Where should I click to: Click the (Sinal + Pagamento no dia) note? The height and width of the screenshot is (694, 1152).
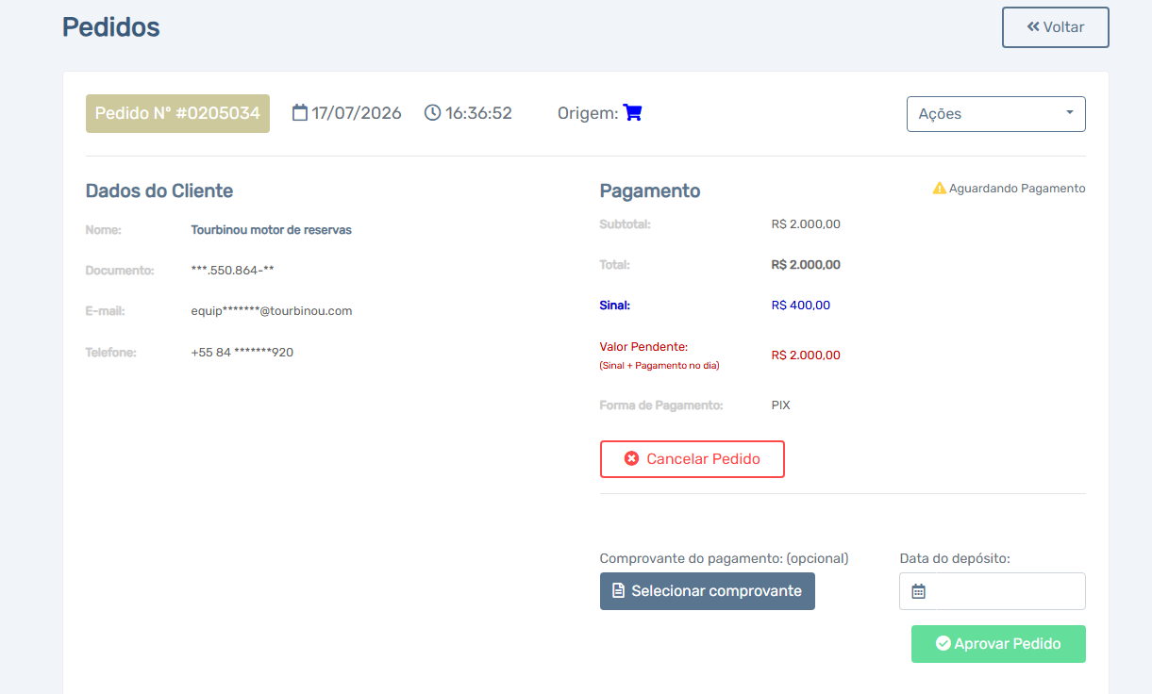coord(659,366)
